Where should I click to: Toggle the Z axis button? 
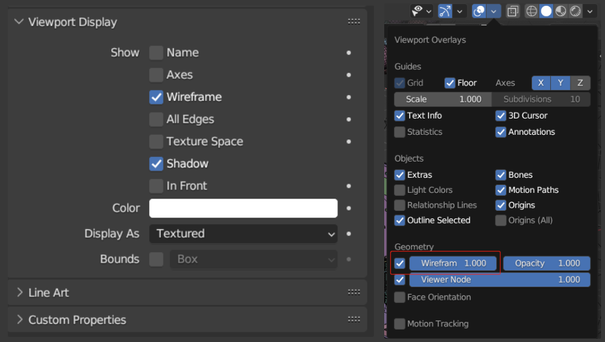point(580,83)
